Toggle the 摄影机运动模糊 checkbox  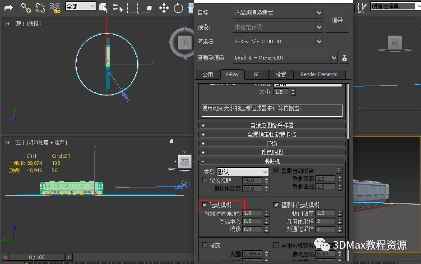[x=276, y=205]
